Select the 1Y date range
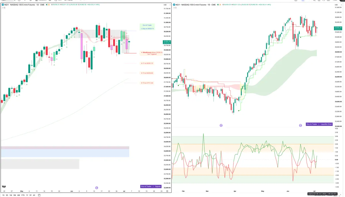Screen dimensions: 345x197 [x=27, y=195]
